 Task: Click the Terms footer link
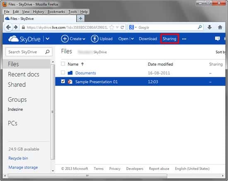[x=99, y=169]
